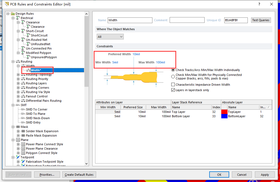This screenshot has width=280, height=182.
Task: Sort by Min Width column header
Action: pyautogui.click(x=108, y=107)
